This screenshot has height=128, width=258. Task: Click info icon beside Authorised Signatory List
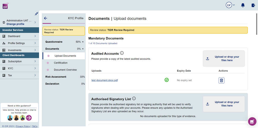pos(134,98)
